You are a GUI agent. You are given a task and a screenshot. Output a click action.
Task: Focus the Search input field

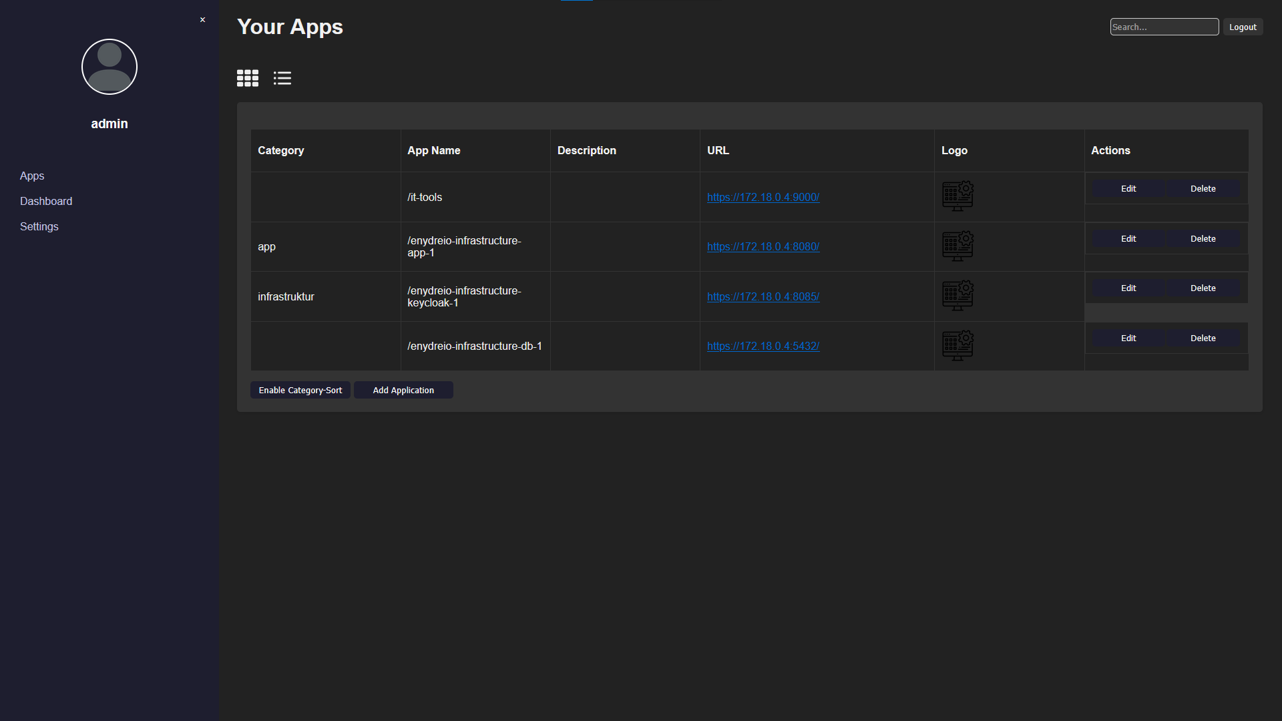pos(1164,27)
